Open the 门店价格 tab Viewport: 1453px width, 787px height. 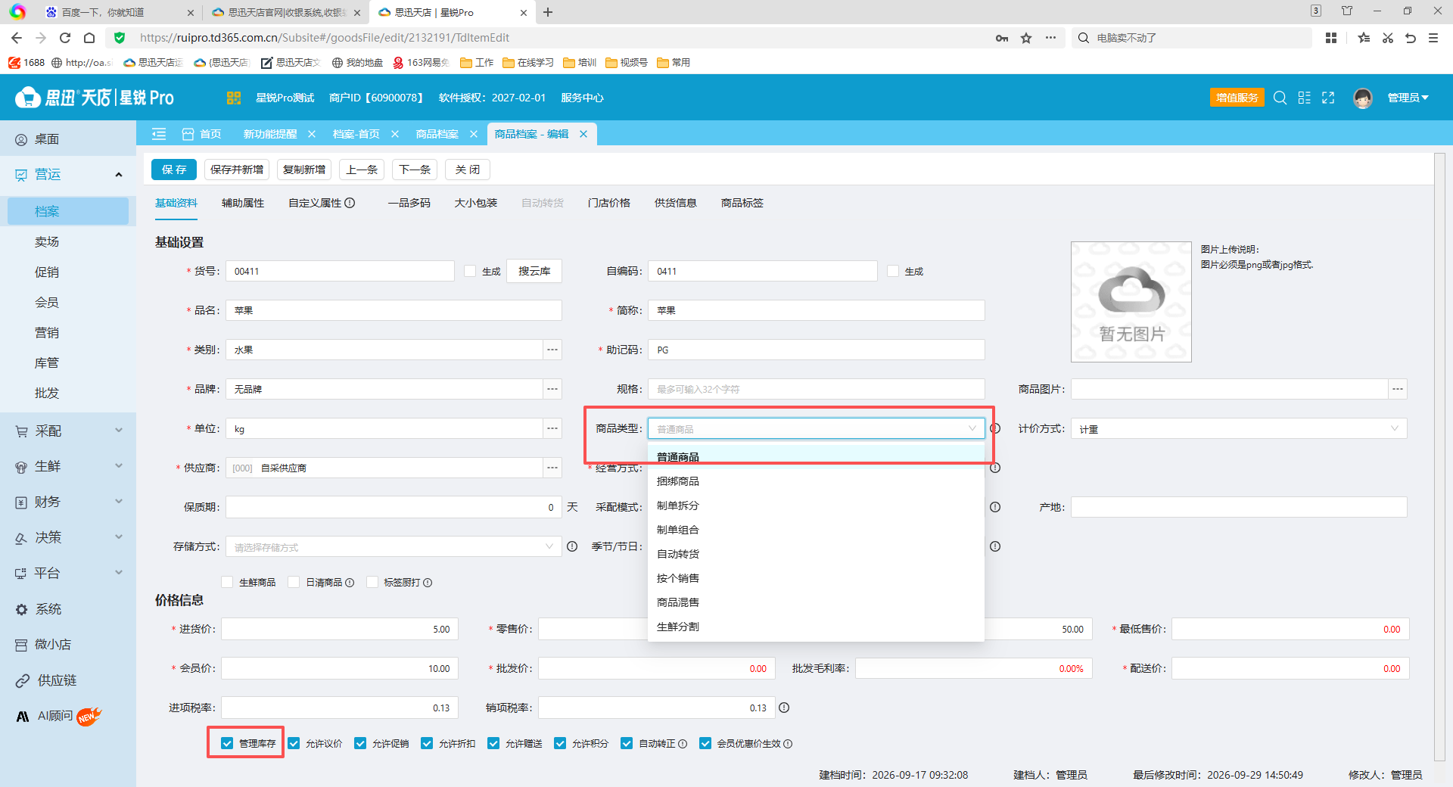click(609, 203)
